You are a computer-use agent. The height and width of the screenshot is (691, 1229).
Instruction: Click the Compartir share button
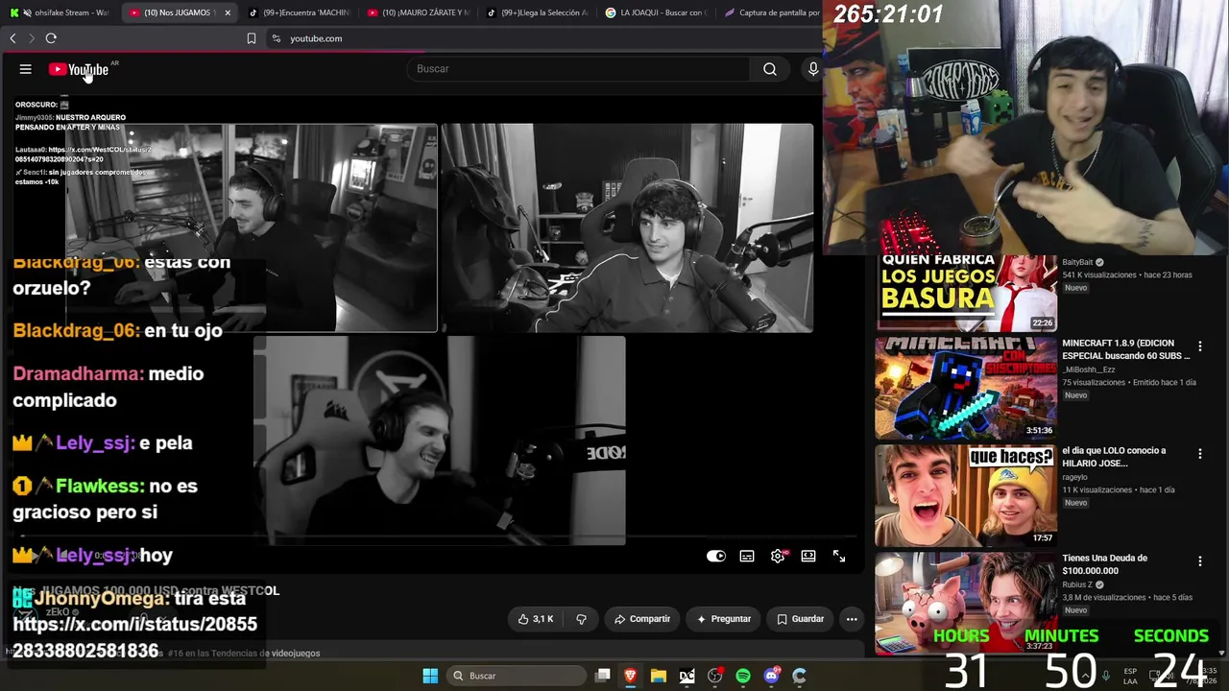642,619
